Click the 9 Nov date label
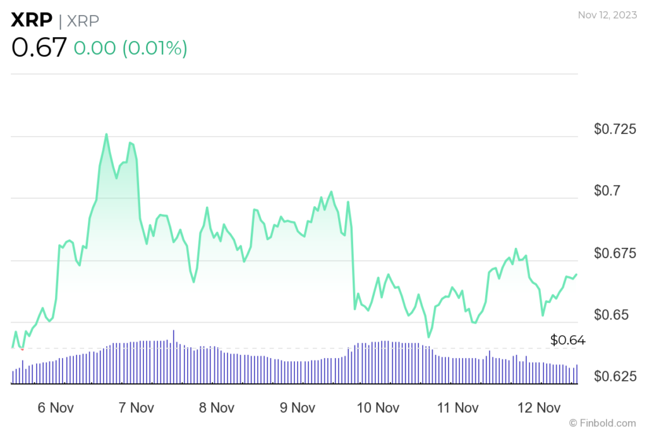The width and height of the screenshot is (647, 432). tap(298, 408)
